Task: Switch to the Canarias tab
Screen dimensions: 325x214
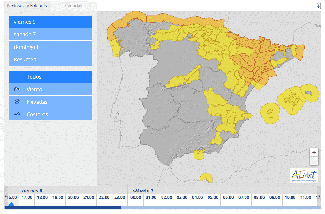Action: click(73, 6)
